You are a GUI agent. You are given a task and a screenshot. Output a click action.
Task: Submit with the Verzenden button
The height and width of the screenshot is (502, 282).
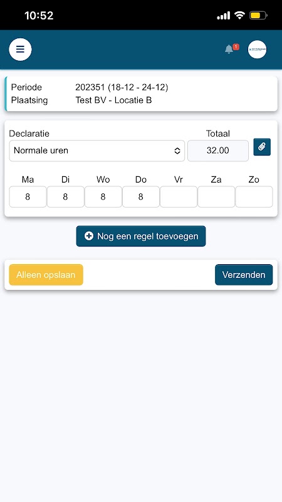click(x=244, y=275)
